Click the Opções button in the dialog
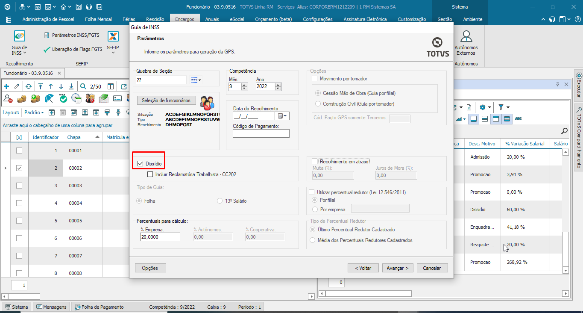Viewport: 583px width, 313px height. click(150, 268)
